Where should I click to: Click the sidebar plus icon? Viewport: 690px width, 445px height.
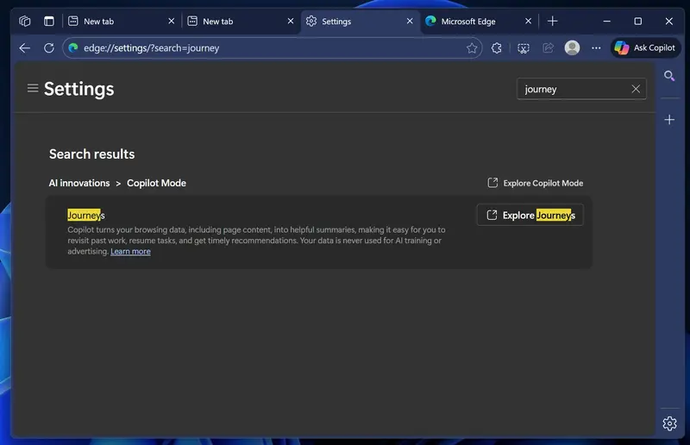669,120
